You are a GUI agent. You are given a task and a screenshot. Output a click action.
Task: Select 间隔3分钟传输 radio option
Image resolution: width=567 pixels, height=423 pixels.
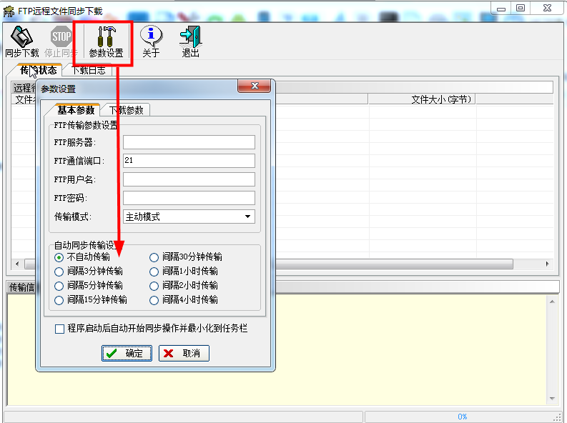point(59,272)
